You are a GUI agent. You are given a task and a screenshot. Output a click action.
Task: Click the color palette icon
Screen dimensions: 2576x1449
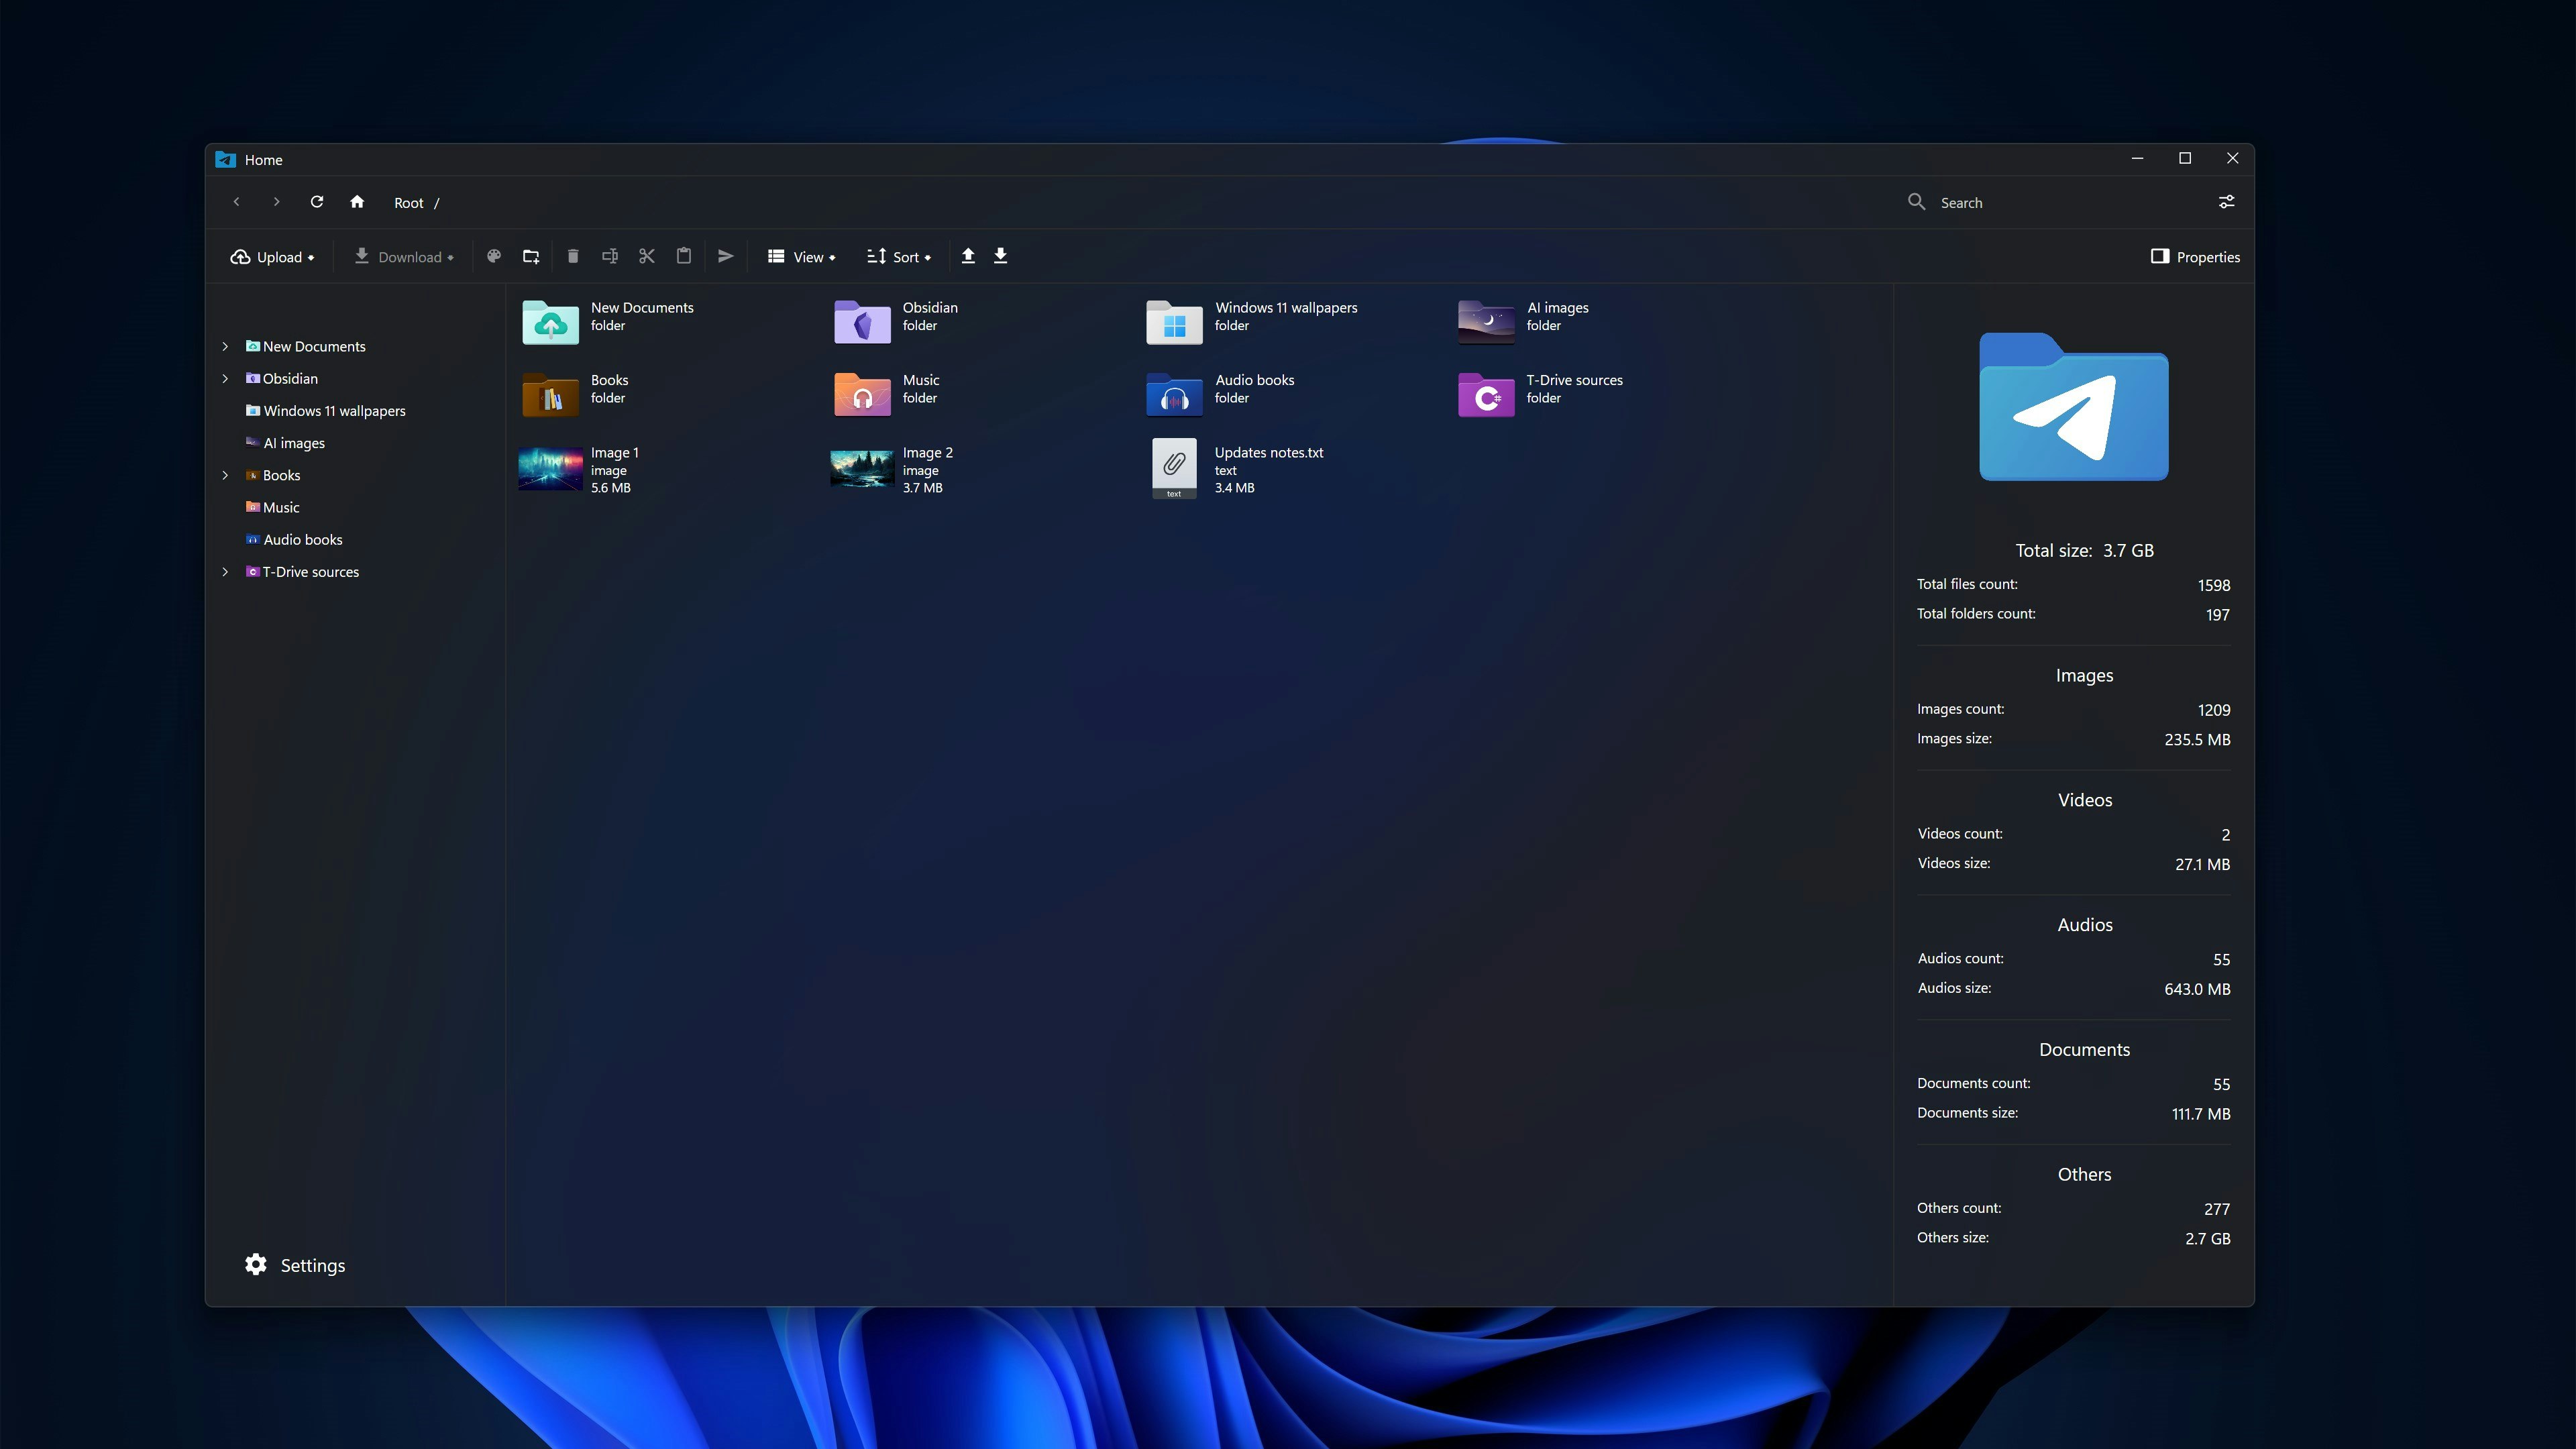493,257
